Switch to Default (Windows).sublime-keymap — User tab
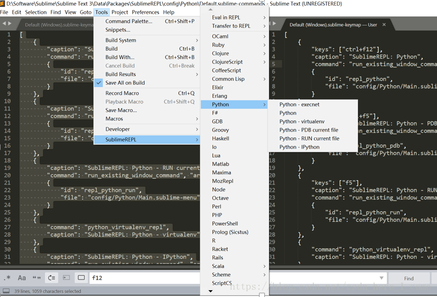 333,25
